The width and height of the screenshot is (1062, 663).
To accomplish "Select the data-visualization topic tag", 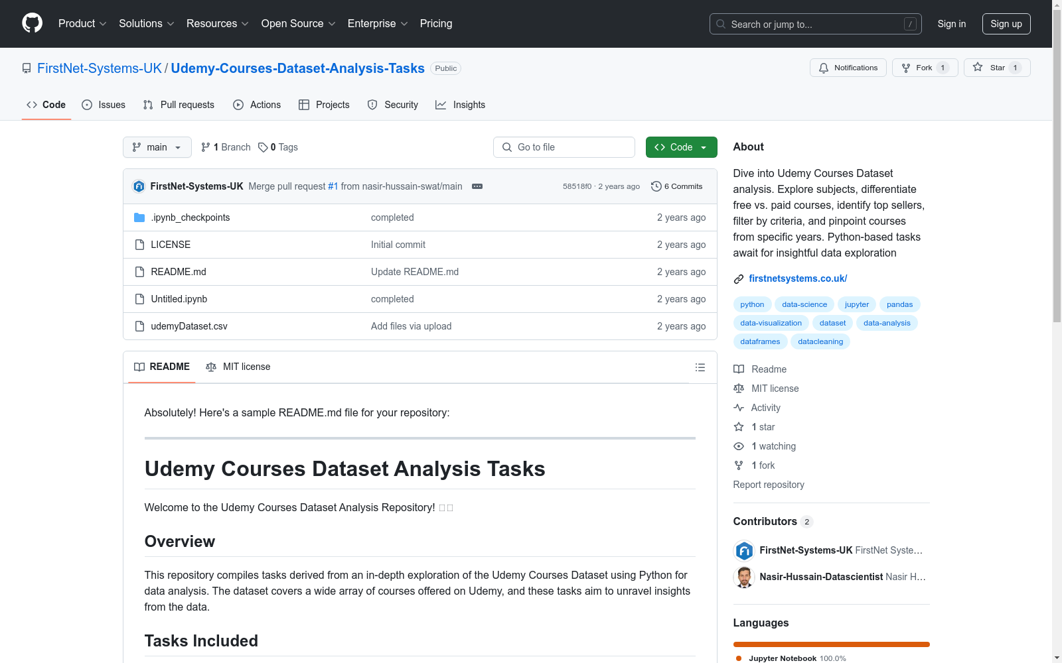I will pos(771,323).
